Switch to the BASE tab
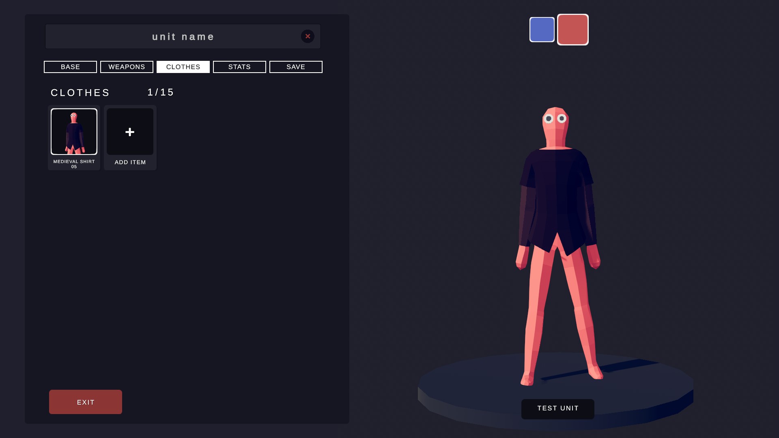779x438 pixels. pyautogui.click(x=70, y=67)
